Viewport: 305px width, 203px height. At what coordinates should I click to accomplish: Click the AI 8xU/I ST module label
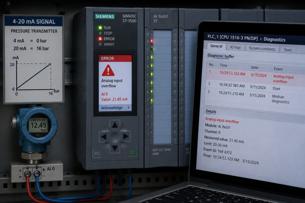[161, 19]
